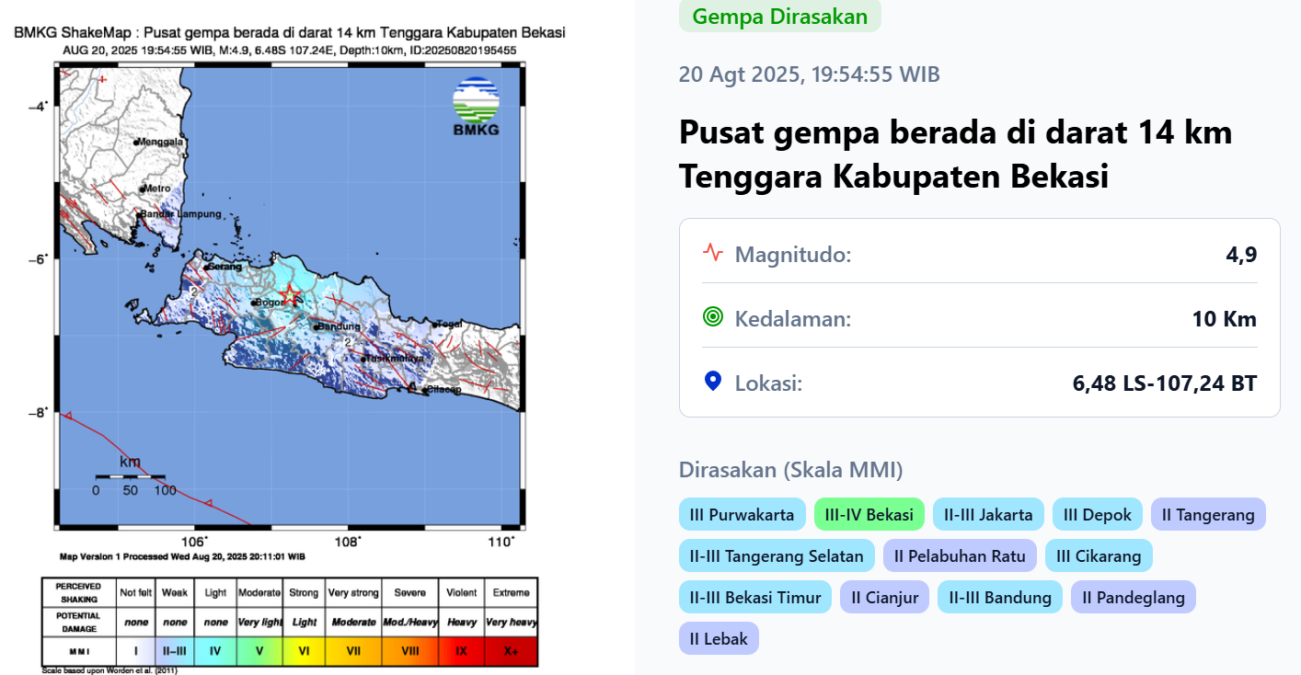This screenshot has width=1301, height=675.
Task: Select the II-III Tangerang Selatan chip
Action: 777,555
